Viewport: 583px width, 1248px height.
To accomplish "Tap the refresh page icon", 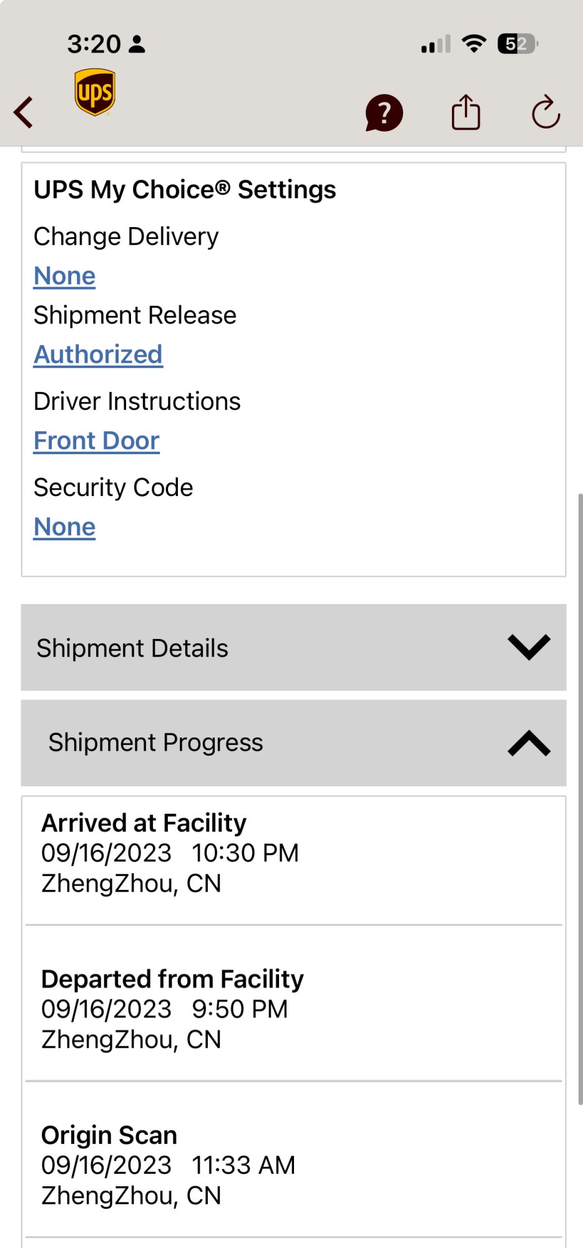I will pos(546,112).
